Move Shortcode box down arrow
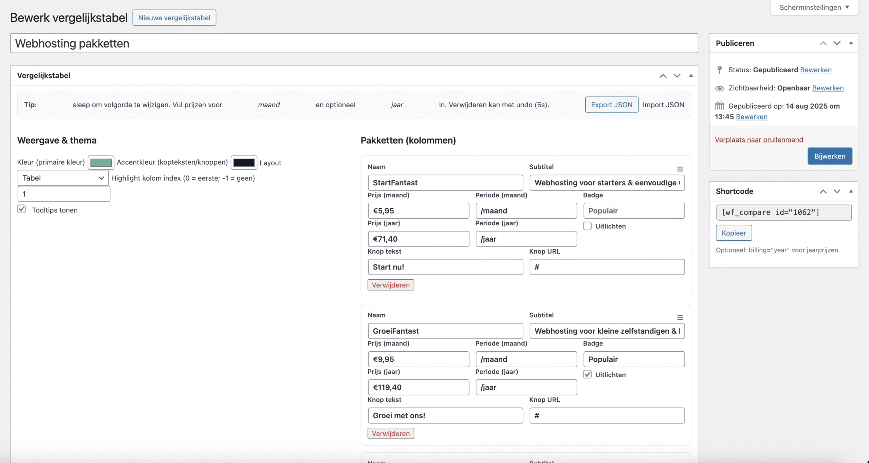 pyautogui.click(x=837, y=191)
